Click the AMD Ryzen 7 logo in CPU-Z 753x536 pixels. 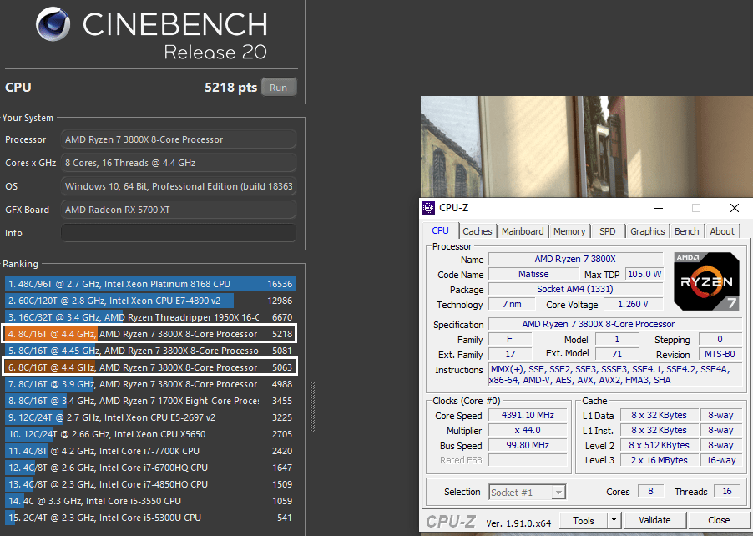click(x=706, y=281)
